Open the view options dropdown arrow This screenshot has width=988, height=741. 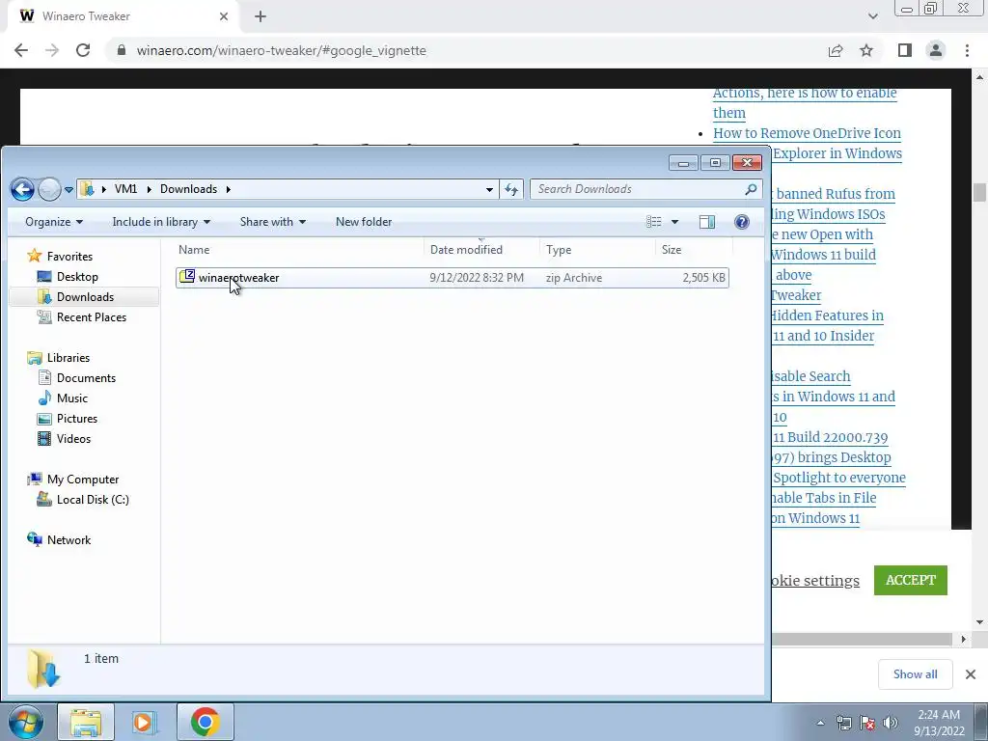(674, 222)
